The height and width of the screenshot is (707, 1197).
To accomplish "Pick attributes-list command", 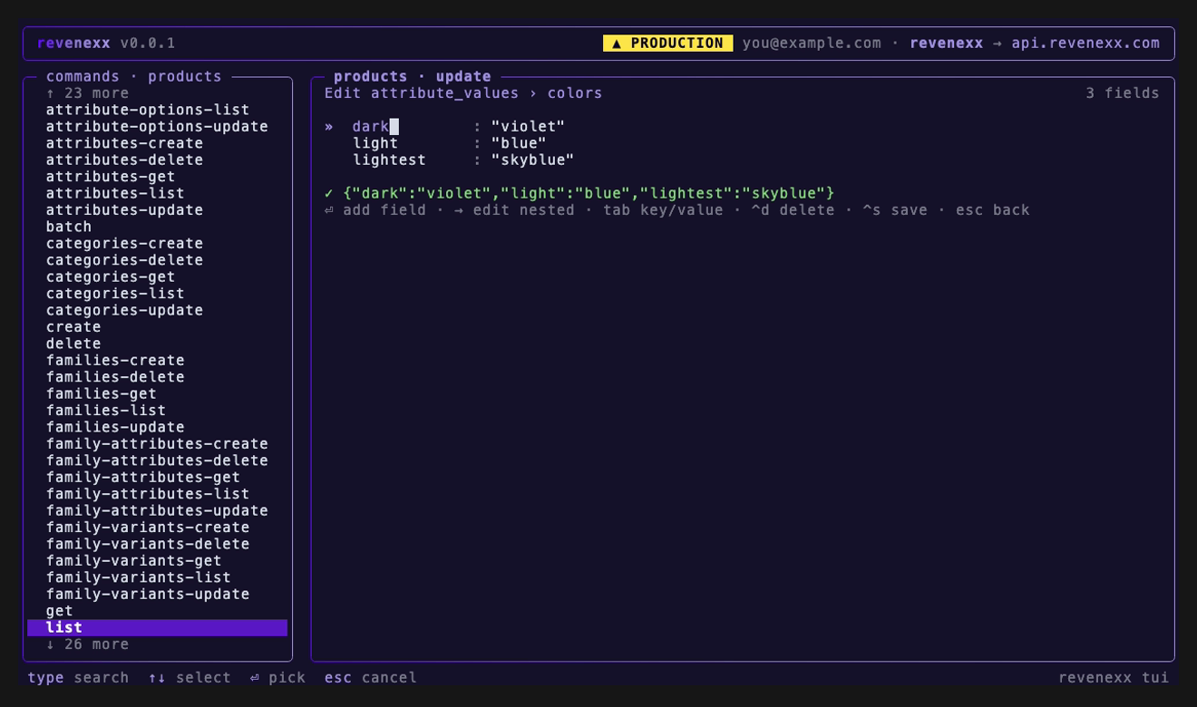I will click(115, 193).
